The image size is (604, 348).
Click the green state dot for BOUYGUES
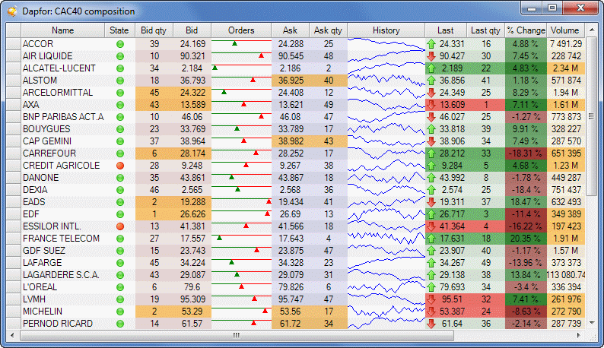(120, 129)
